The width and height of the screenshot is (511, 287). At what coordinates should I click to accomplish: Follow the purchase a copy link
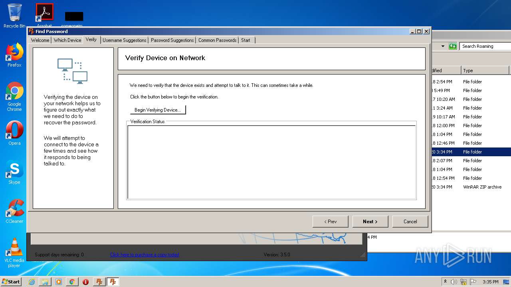tap(145, 255)
